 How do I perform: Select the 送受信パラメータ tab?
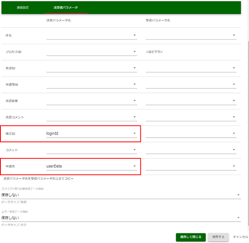tap(66, 8)
